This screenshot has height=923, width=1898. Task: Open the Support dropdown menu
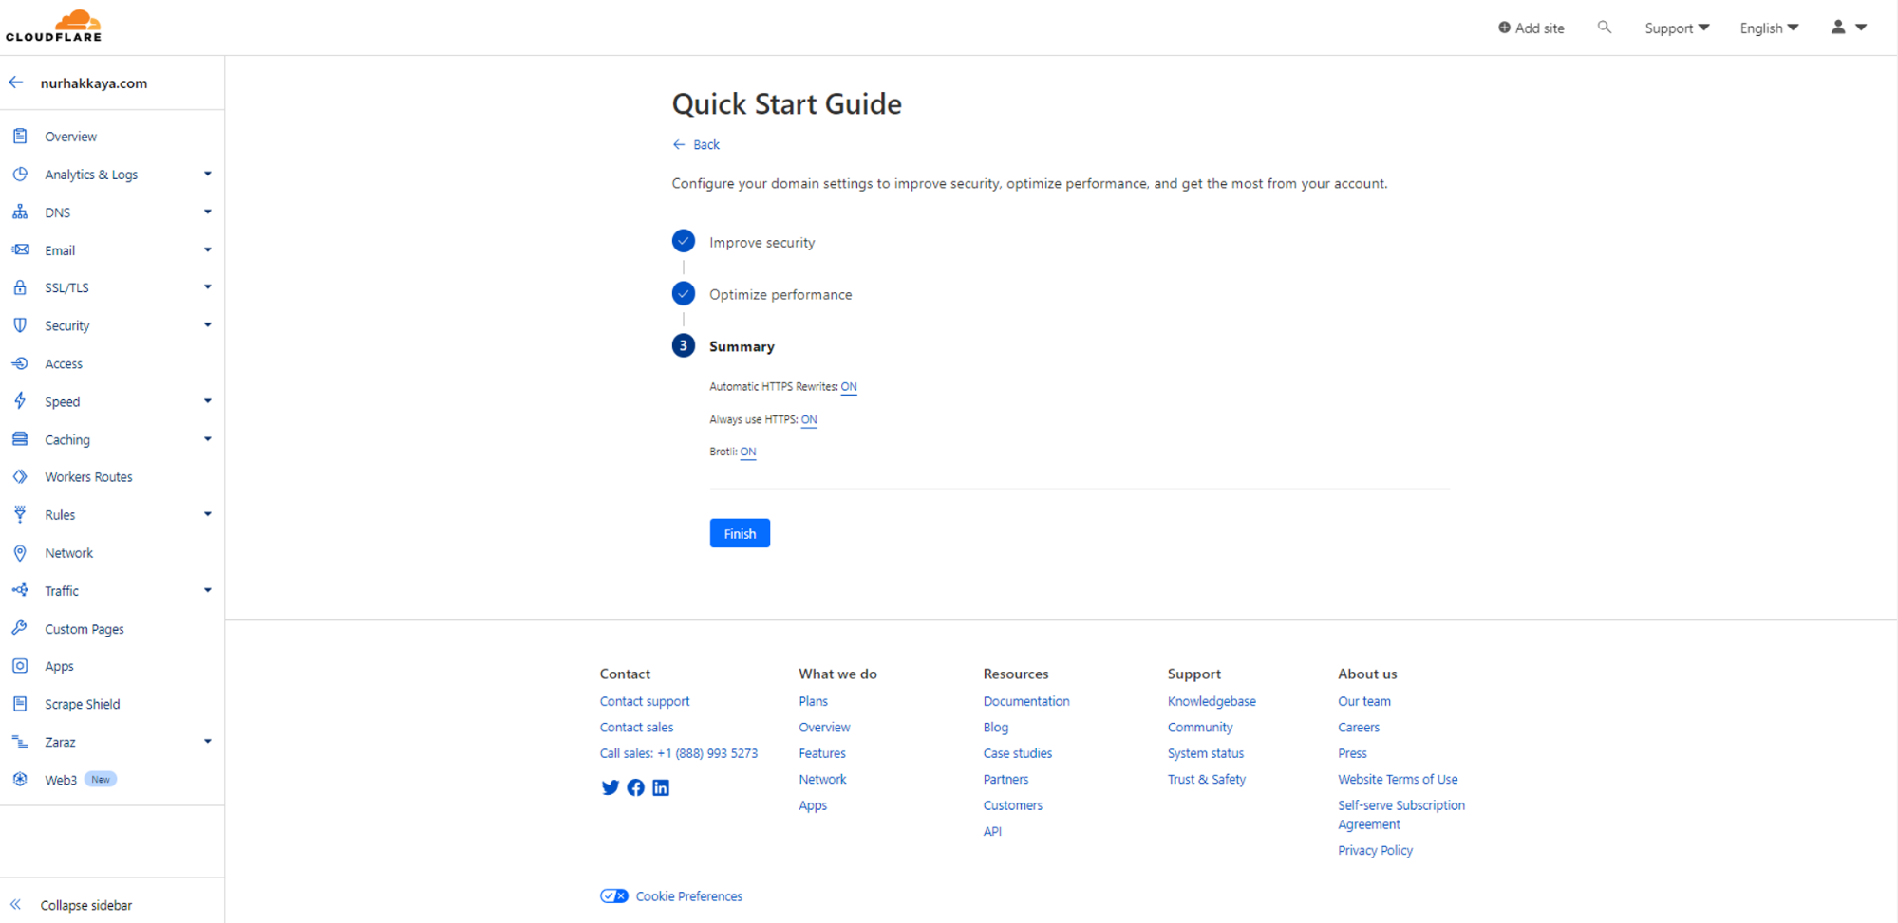(x=1677, y=28)
